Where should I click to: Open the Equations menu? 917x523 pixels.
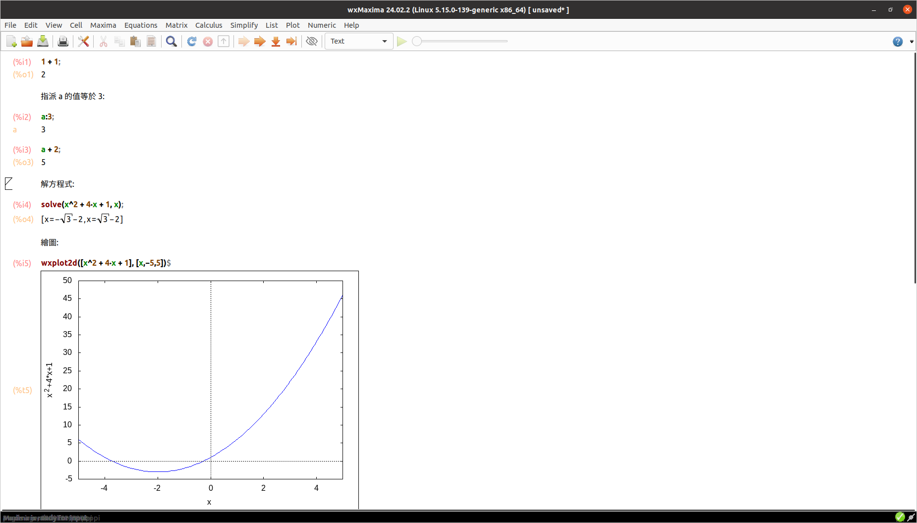(141, 25)
